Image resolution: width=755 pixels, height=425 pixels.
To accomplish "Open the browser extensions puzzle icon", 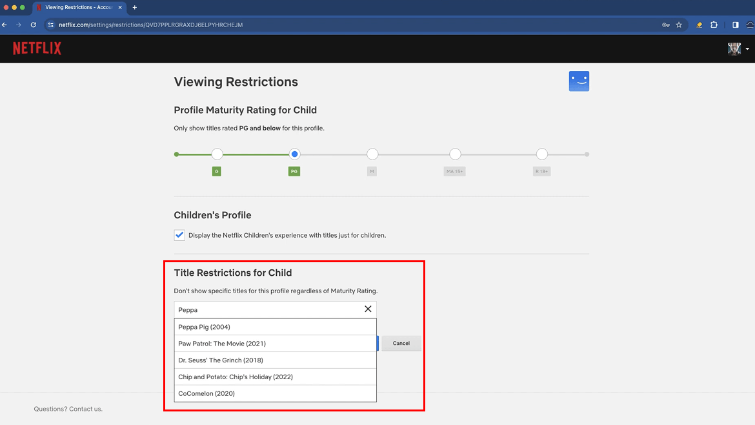I will pos(713,25).
